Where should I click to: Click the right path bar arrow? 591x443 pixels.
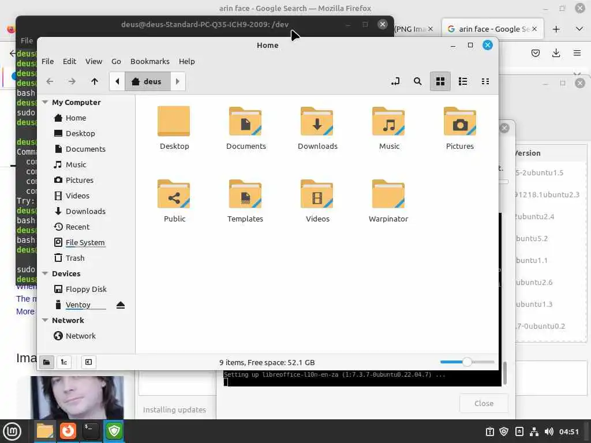178,81
